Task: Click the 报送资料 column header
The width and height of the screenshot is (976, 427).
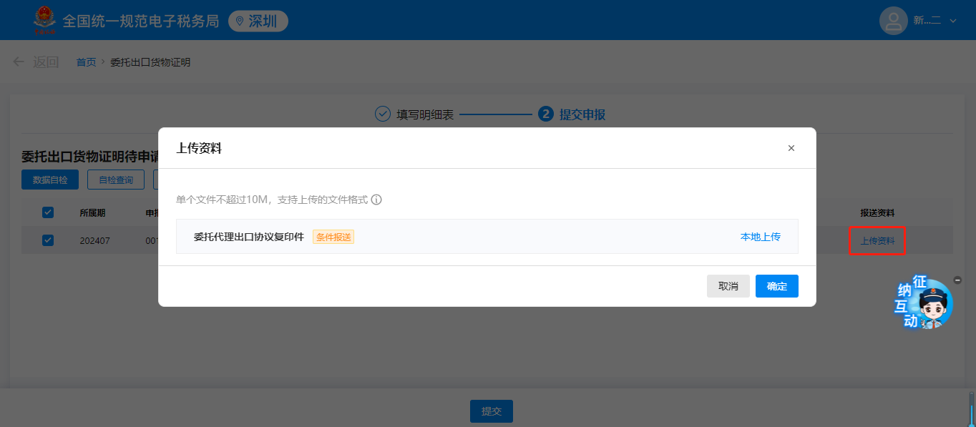Action: pyautogui.click(x=877, y=212)
